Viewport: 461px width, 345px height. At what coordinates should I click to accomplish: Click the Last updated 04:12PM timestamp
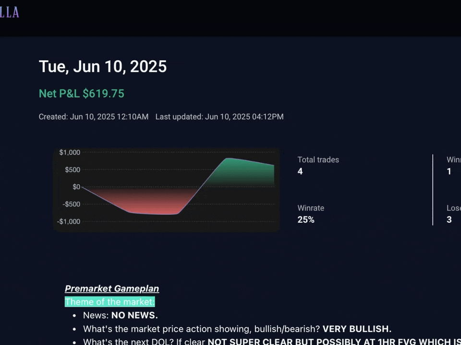coord(219,117)
